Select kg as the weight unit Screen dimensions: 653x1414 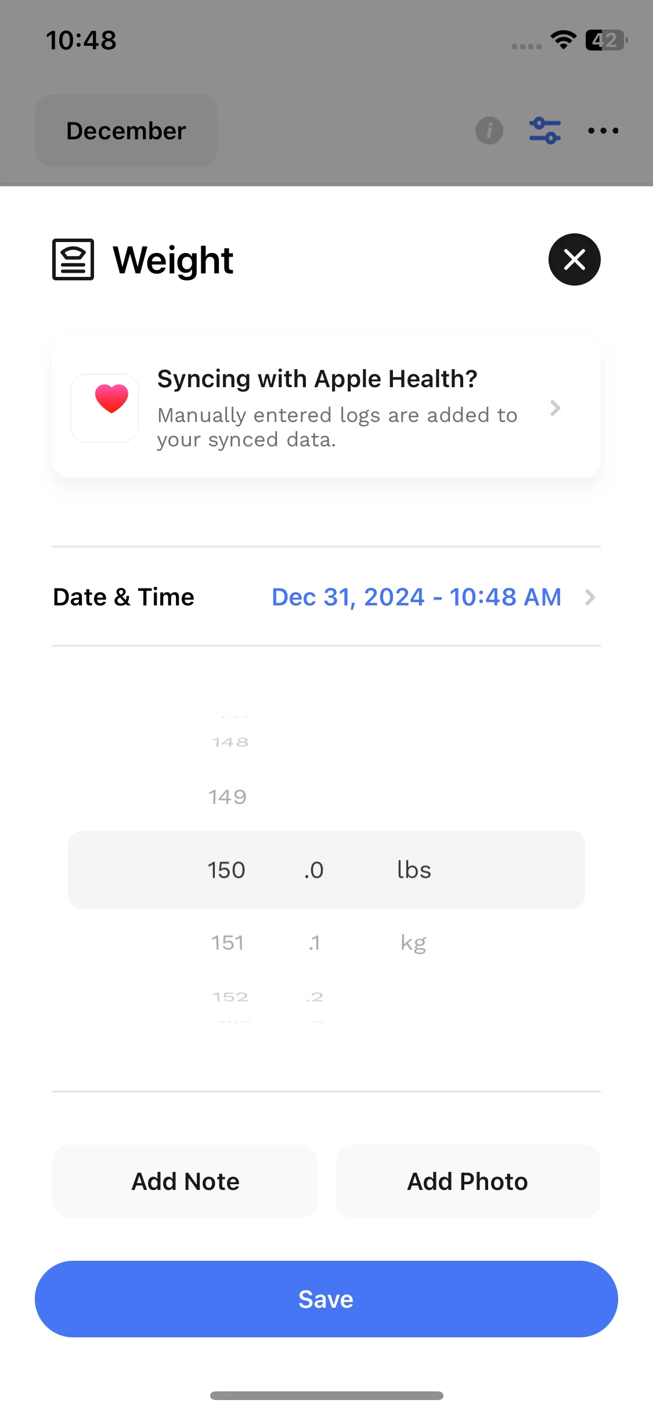click(x=413, y=942)
